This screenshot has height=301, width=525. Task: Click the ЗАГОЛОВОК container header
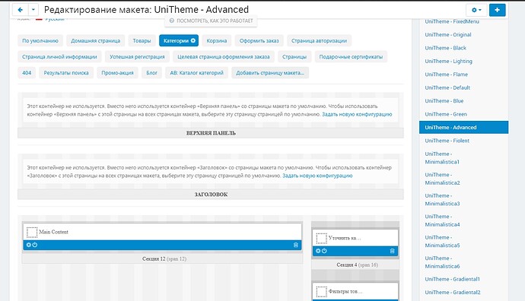click(211, 195)
